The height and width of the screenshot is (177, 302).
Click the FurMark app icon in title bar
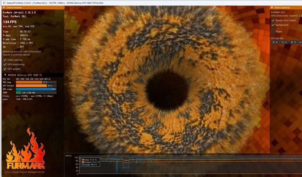(x=4, y=3)
